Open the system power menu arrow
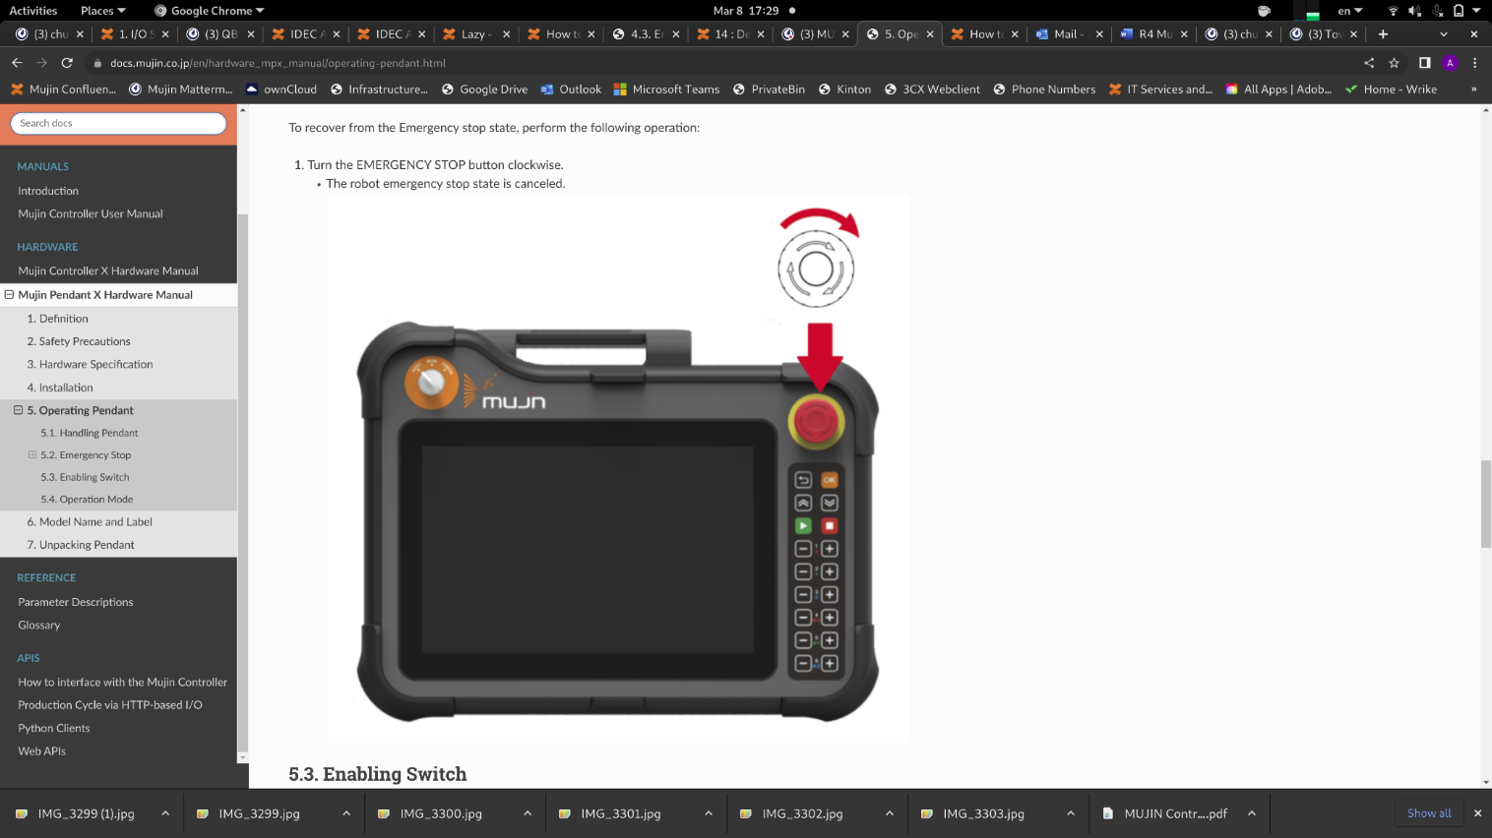The height and width of the screenshot is (838, 1492). point(1476,11)
